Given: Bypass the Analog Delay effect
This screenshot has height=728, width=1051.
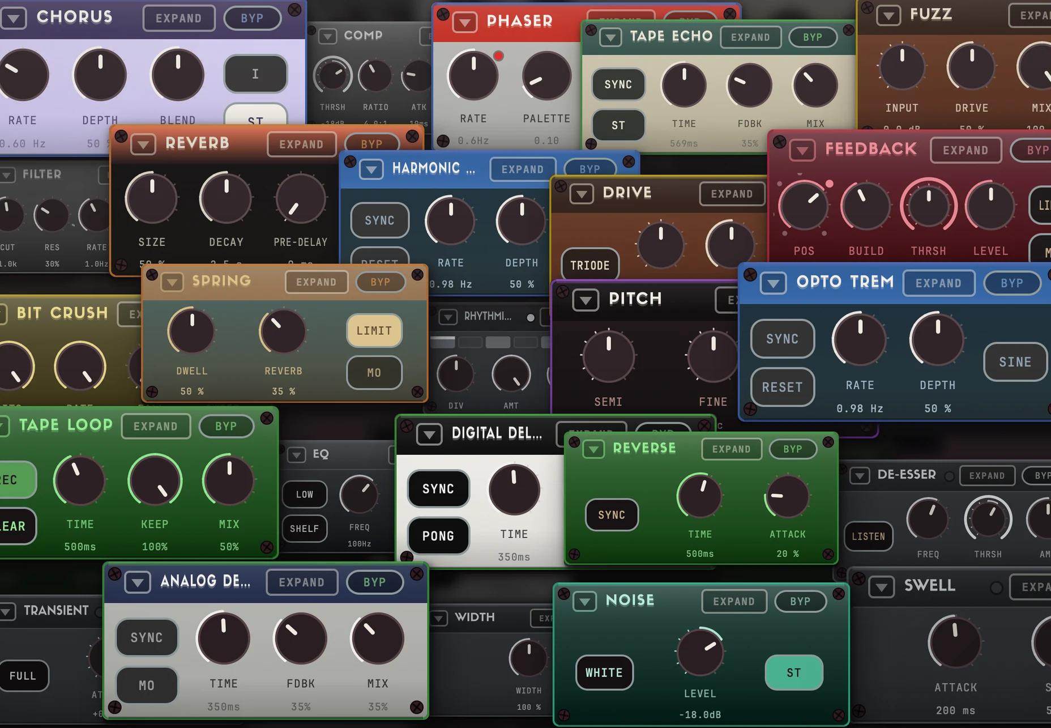Looking at the screenshot, I should [x=374, y=582].
